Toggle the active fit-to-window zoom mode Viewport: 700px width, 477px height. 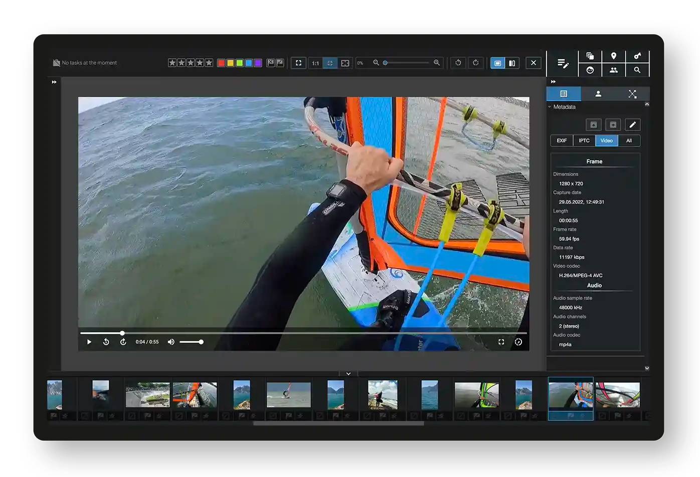(x=330, y=63)
